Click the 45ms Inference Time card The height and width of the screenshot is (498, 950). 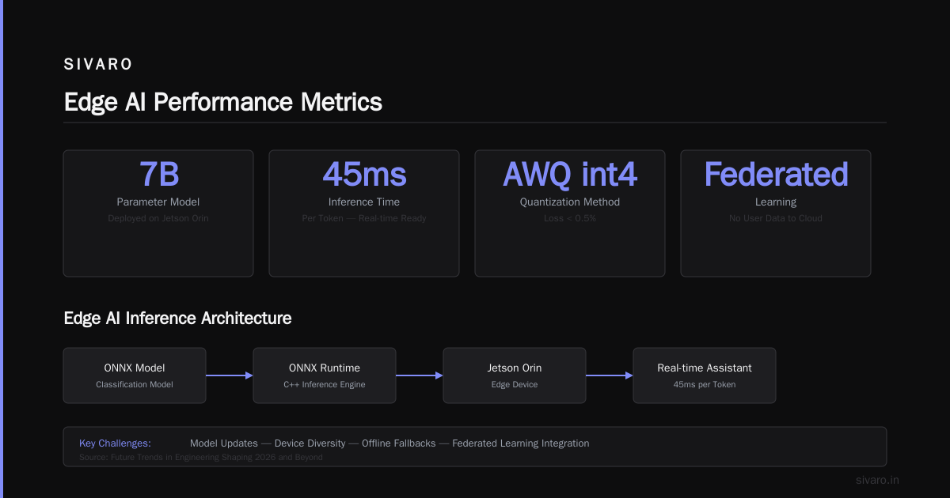pos(364,213)
